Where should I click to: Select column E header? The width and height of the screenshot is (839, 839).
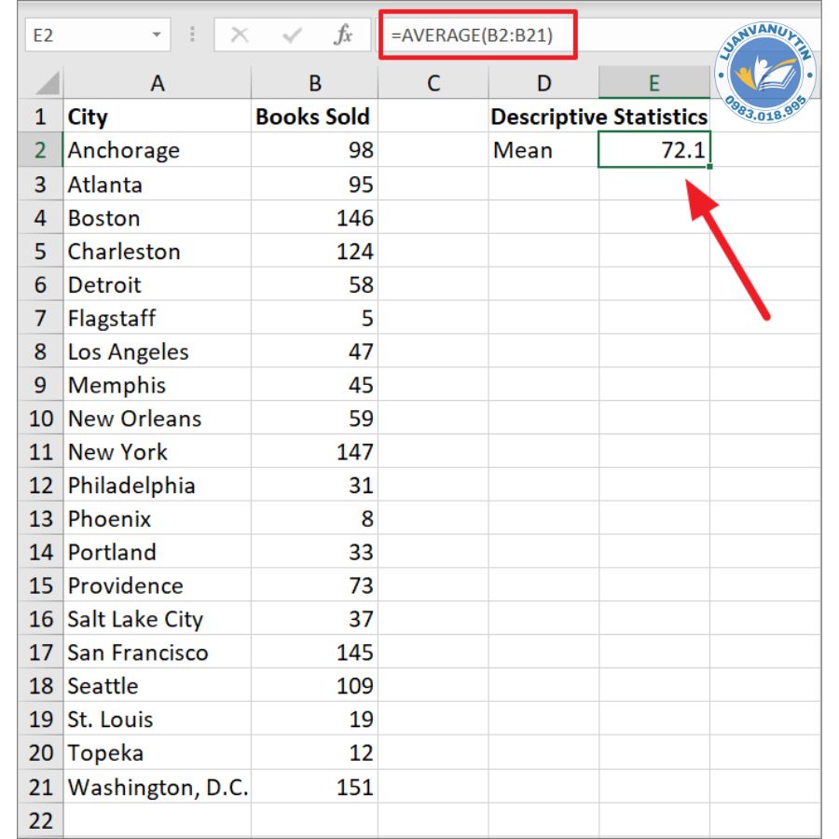[653, 84]
